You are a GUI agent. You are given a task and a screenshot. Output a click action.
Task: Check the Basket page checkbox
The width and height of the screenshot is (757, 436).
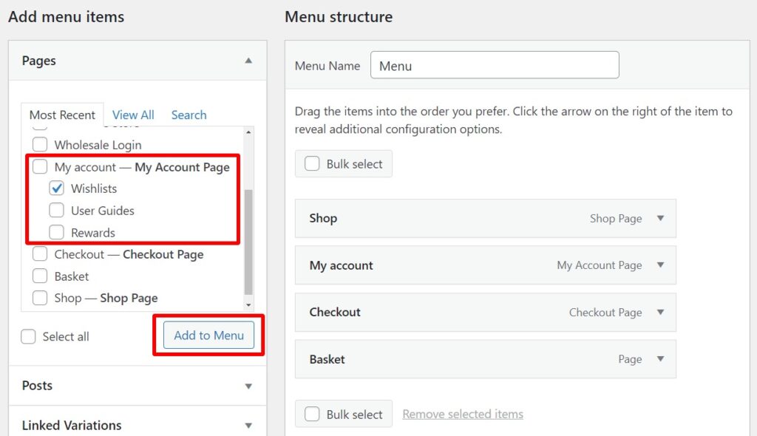click(x=40, y=276)
